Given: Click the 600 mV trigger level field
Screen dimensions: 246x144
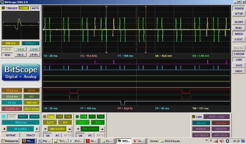Looking at the screenshot, I should point(10,43).
